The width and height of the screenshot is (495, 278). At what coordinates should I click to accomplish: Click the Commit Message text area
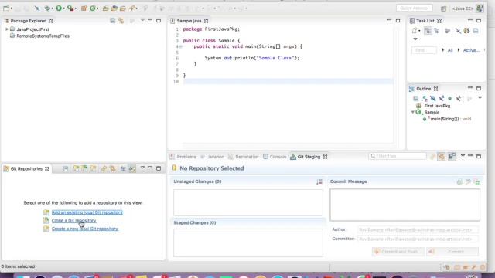click(405, 205)
